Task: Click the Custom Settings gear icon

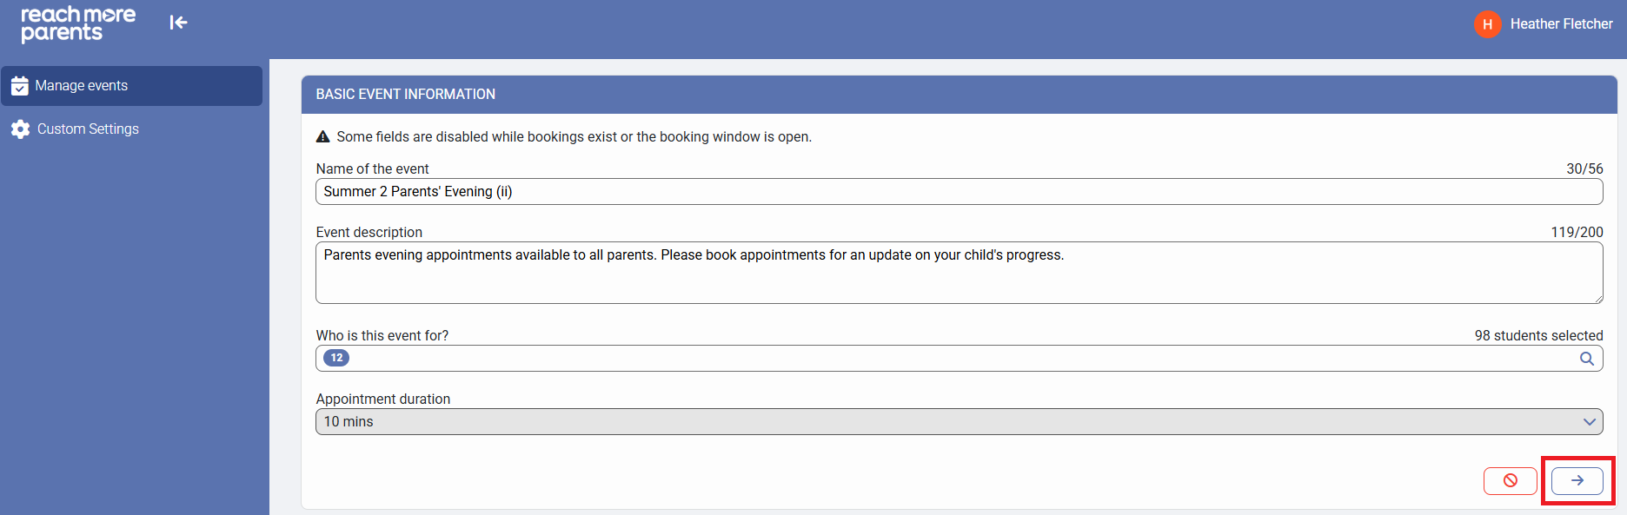Action: [21, 129]
